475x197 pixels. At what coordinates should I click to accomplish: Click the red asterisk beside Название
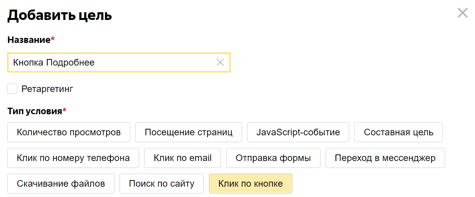pyautogui.click(x=53, y=39)
